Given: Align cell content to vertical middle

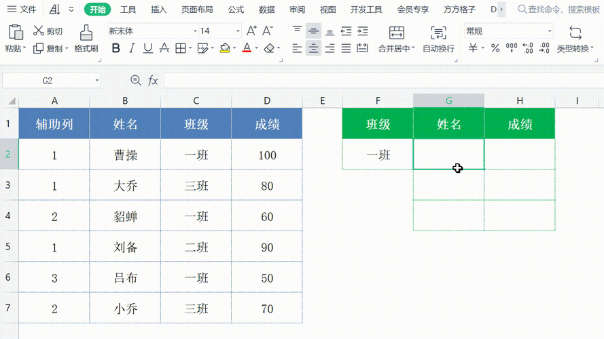Looking at the screenshot, I should click(314, 31).
